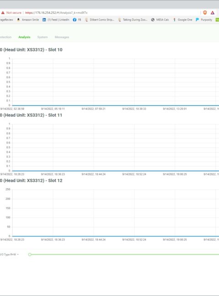Open the LinkedIn Feed bookmark
The width and height of the screenshot is (219, 296).
[56, 20]
